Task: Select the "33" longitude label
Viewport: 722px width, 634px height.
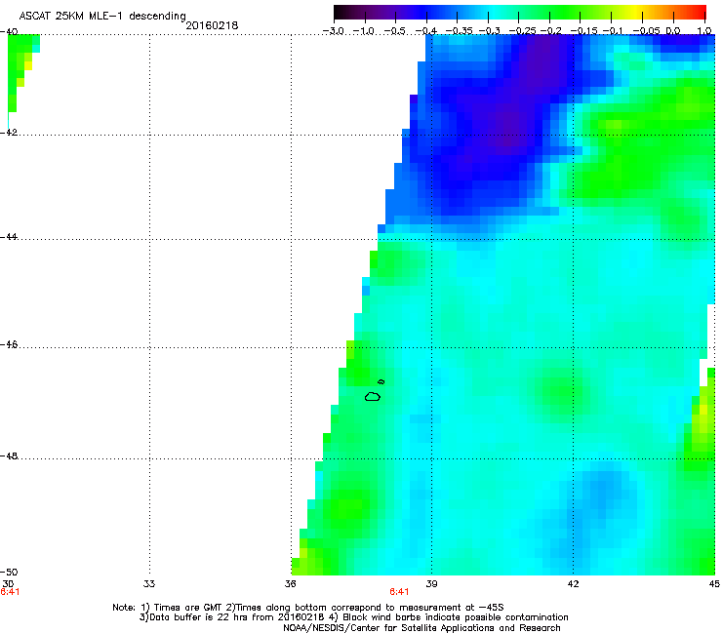Action: [x=149, y=584]
